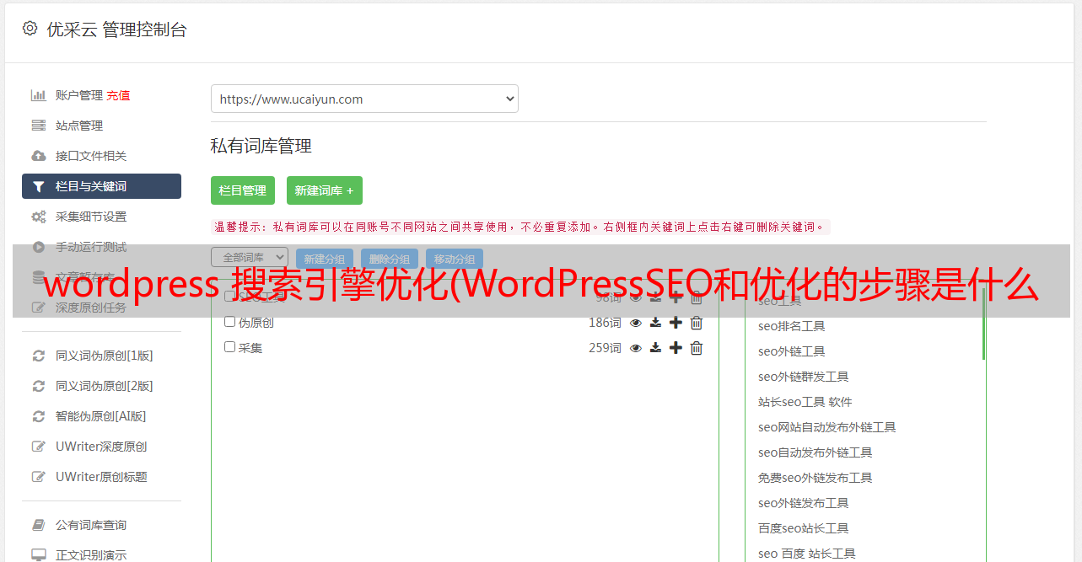Click monitor icon of 正文识别演示
This screenshot has width=1082, height=562.
pos(38,555)
